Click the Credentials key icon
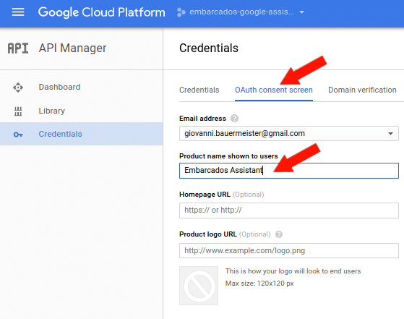404x319 pixels. [18, 135]
